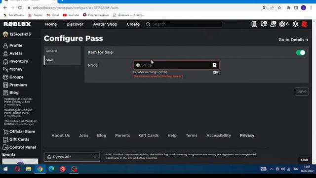316x178 pixels.
Task: Click the 123rostik13 avatar
Action: pyautogui.click(x=5, y=34)
